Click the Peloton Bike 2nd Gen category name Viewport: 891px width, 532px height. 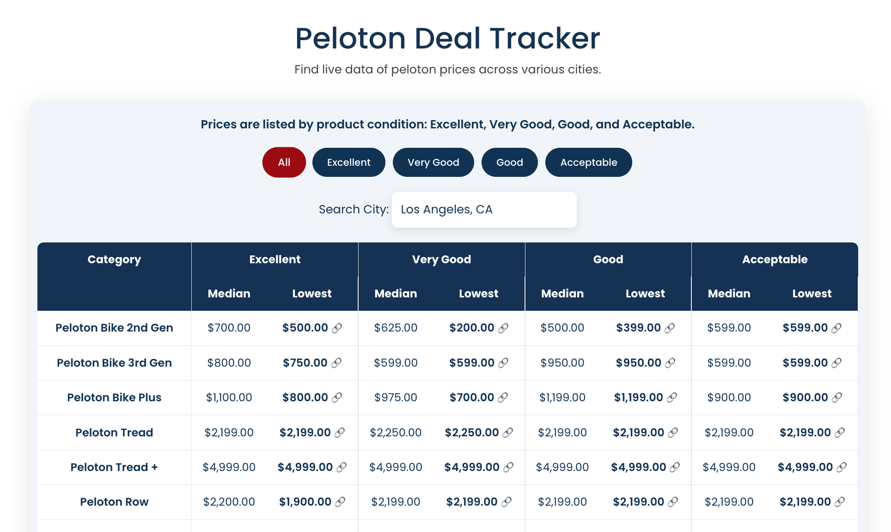tap(114, 328)
